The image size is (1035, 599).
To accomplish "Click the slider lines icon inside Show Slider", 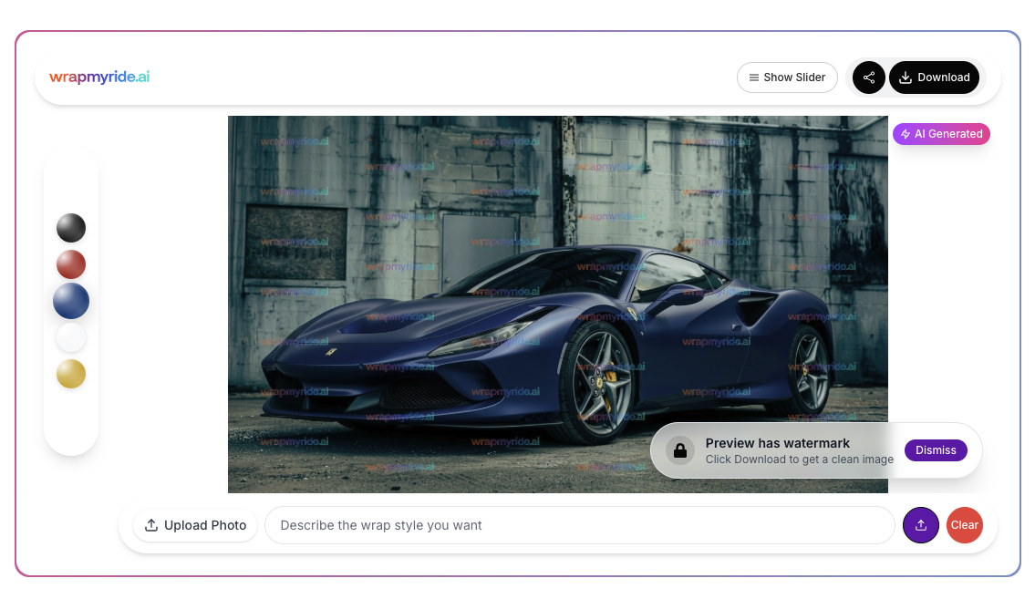I will [x=753, y=77].
